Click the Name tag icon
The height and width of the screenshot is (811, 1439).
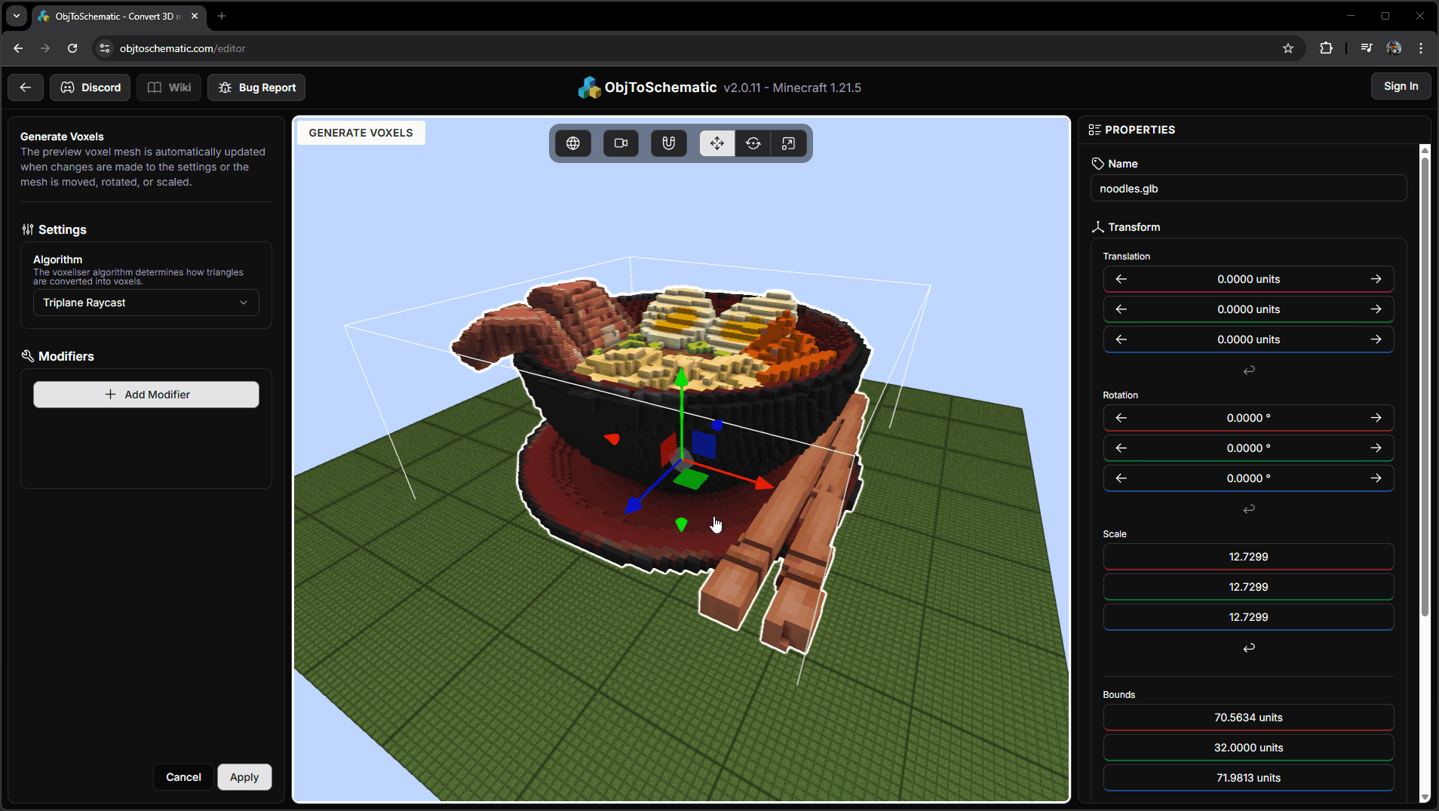(x=1097, y=164)
